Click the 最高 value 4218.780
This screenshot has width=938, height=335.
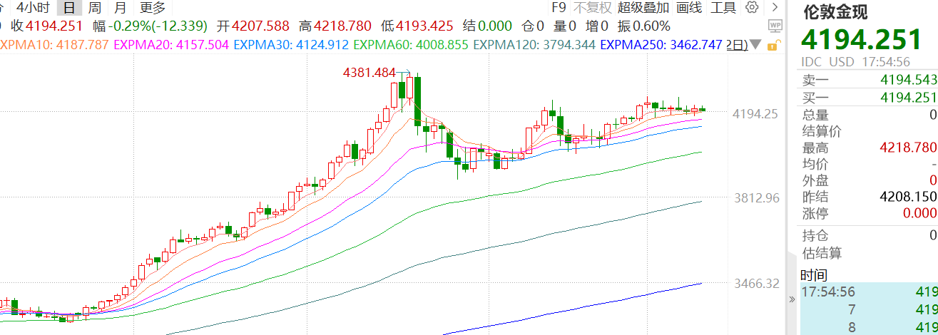click(908, 148)
